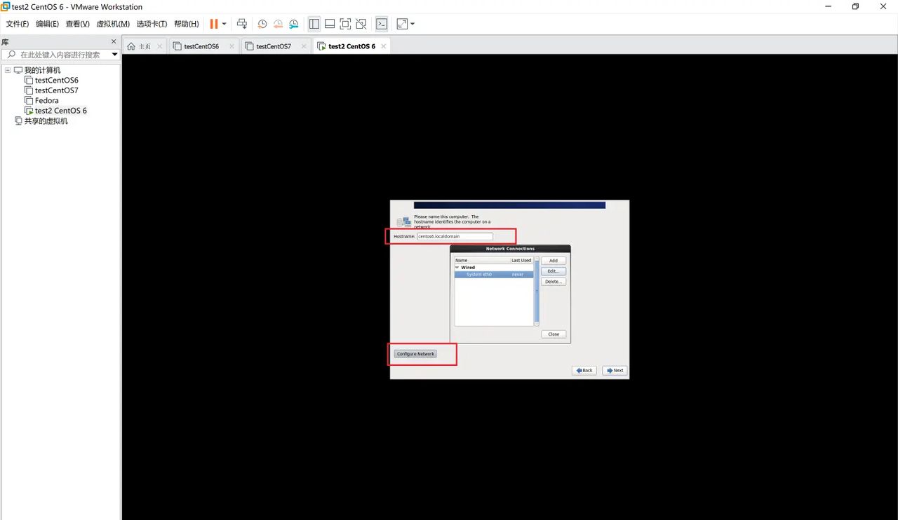
Task: Select Fedora in the library tree
Action: pyautogui.click(x=47, y=101)
